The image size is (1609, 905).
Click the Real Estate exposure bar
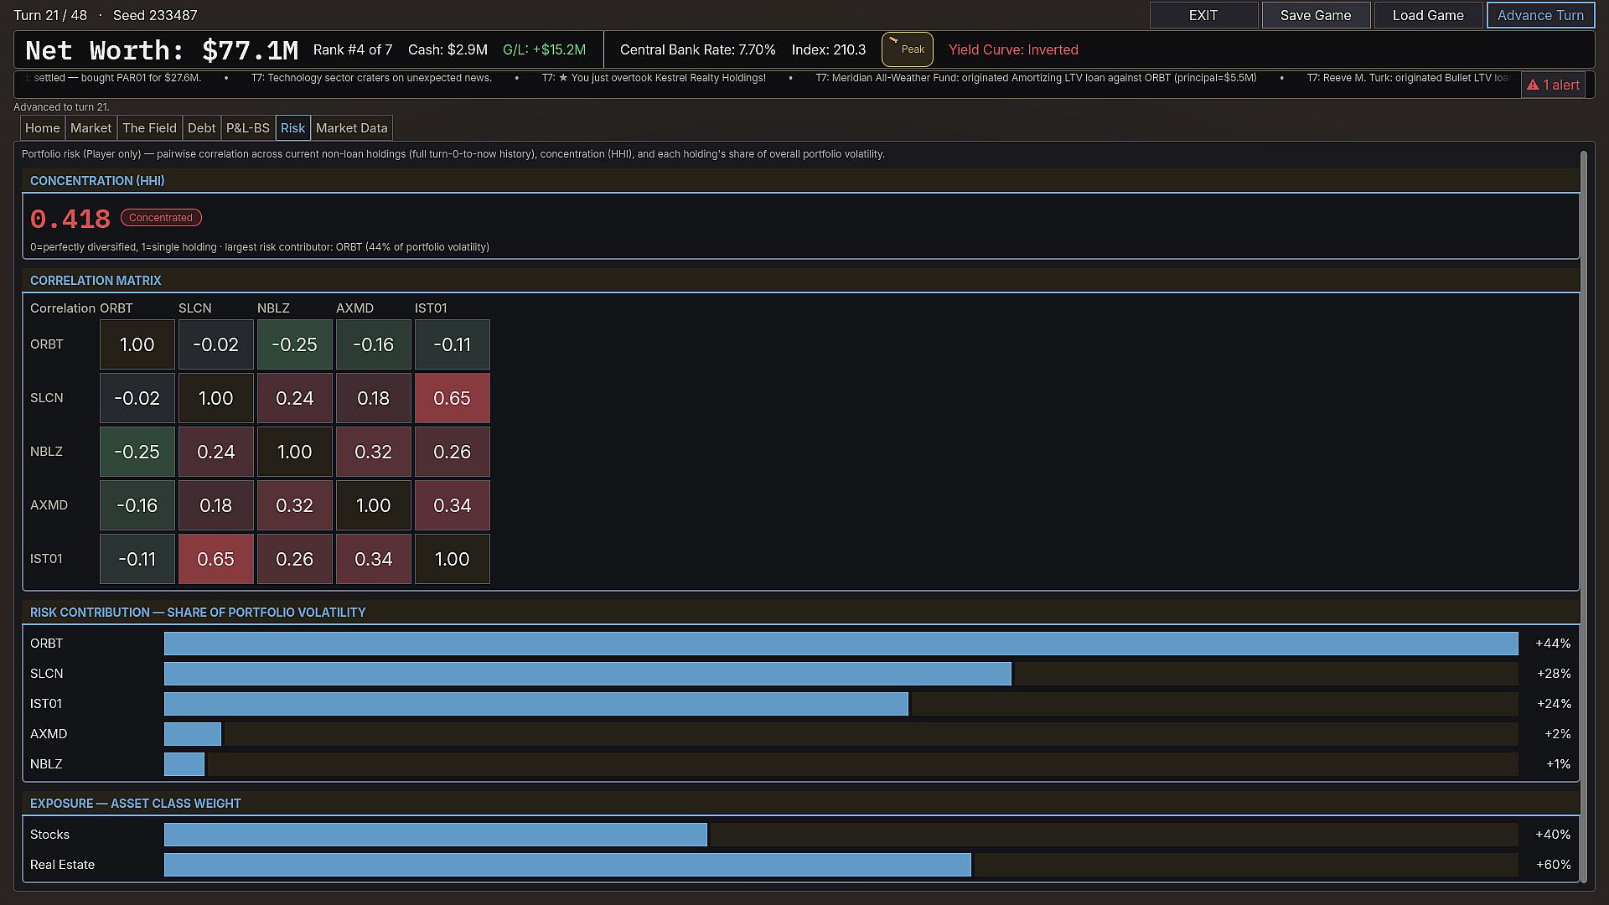tap(567, 865)
